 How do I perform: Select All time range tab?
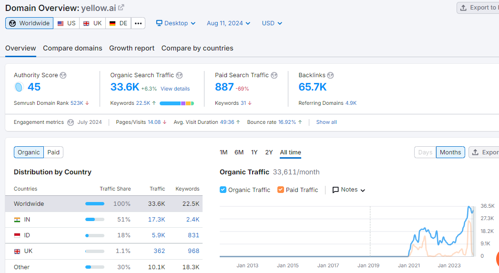(x=290, y=152)
